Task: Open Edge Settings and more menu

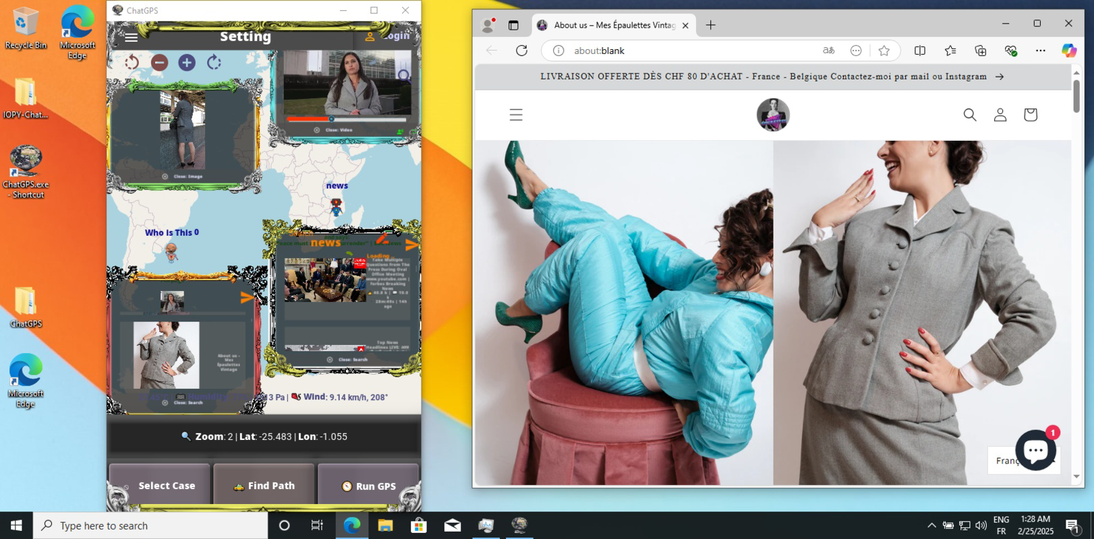Action: pyautogui.click(x=1041, y=51)
